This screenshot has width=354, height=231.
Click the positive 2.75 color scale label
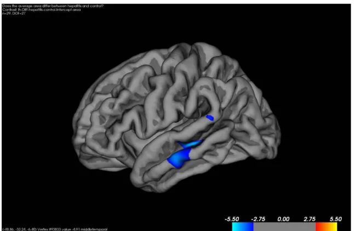pyautogui.click(x=310, y=219)
